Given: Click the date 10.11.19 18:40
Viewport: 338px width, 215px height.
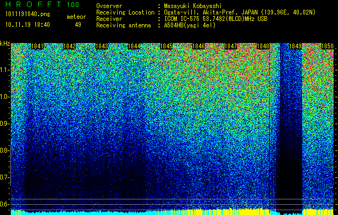Looking at the screenshot, I should (x=27, y=25).
